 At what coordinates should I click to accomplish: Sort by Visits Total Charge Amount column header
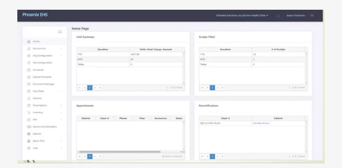[x=156, y=50]
